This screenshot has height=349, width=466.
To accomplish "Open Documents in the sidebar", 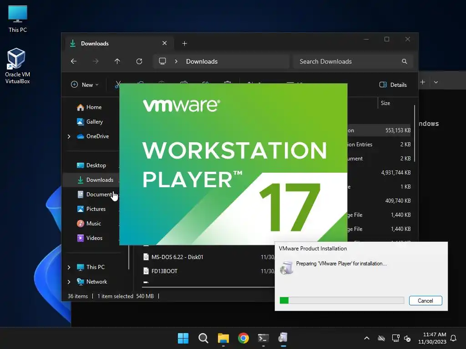I will 95,194.
